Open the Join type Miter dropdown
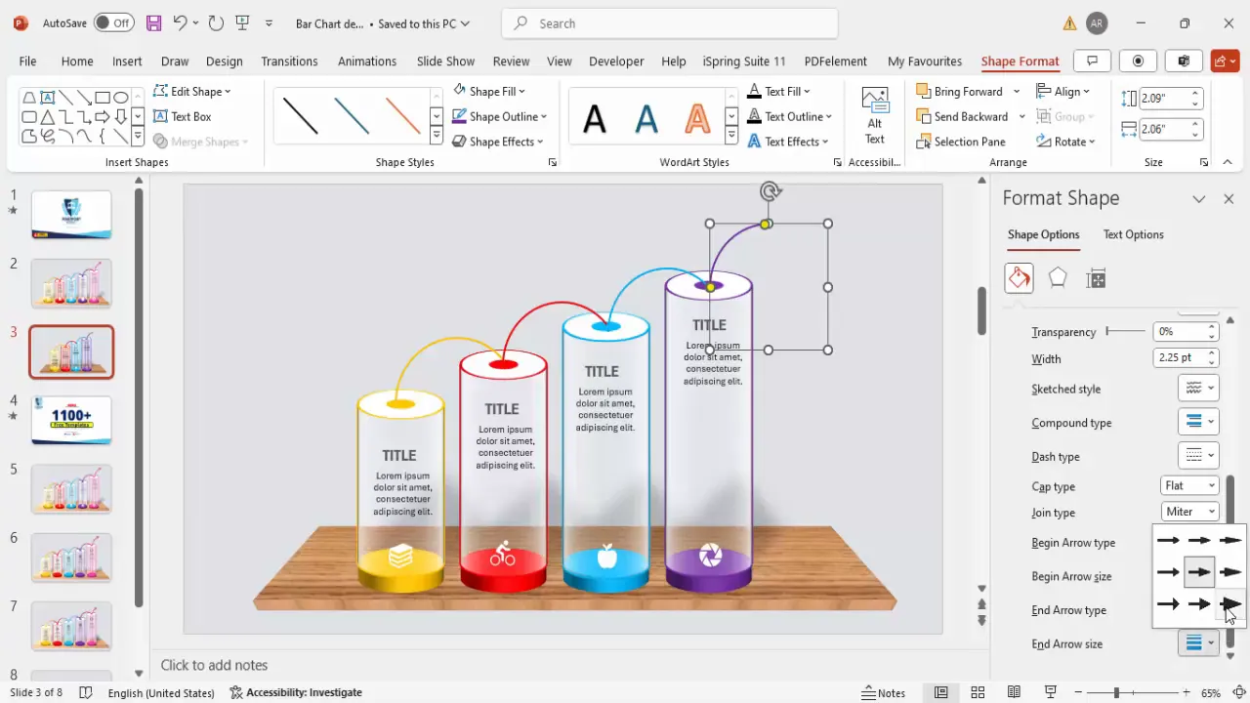1250x703 pixels. (x=1189, y=512)
